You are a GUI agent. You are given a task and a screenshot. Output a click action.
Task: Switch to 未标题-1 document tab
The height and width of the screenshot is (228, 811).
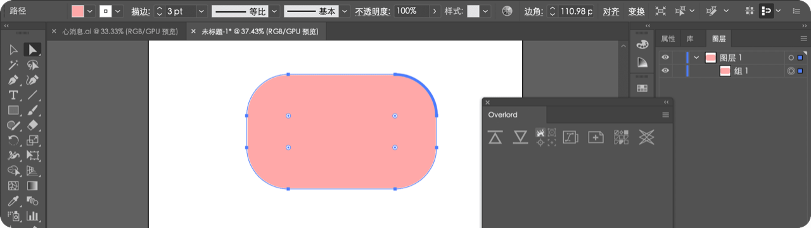point(259,31)
